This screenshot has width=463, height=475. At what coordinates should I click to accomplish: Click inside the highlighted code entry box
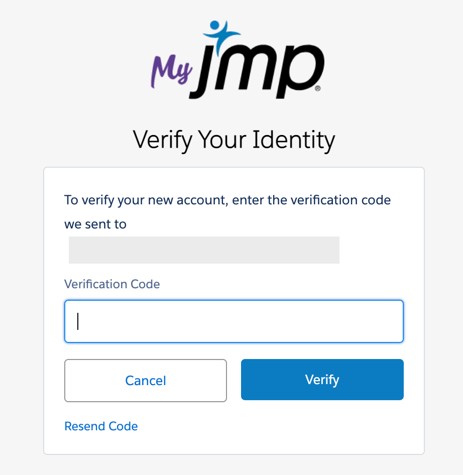click(234, 321)
